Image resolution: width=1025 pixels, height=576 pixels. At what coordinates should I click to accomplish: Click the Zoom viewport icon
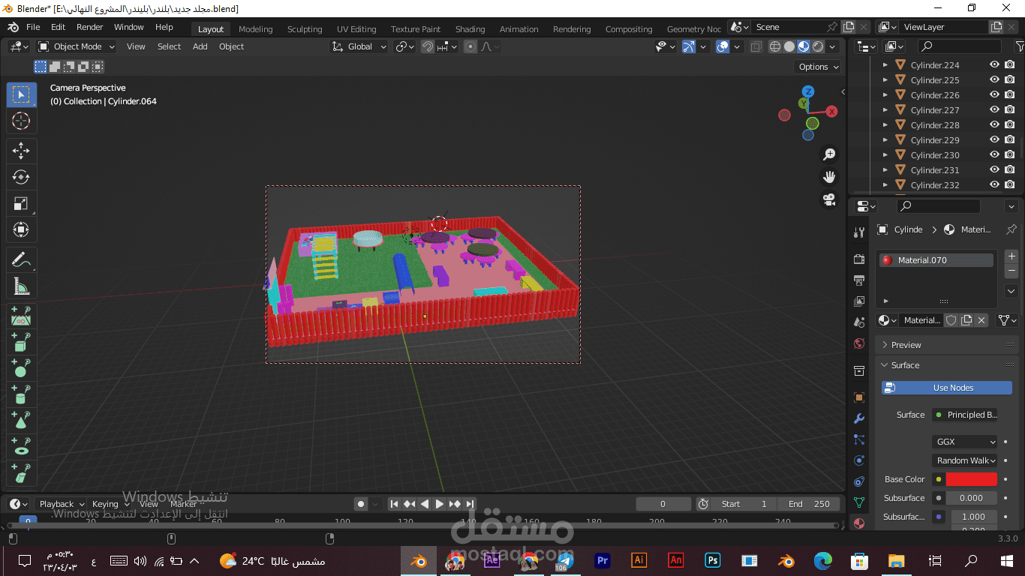tap(829, 154)
